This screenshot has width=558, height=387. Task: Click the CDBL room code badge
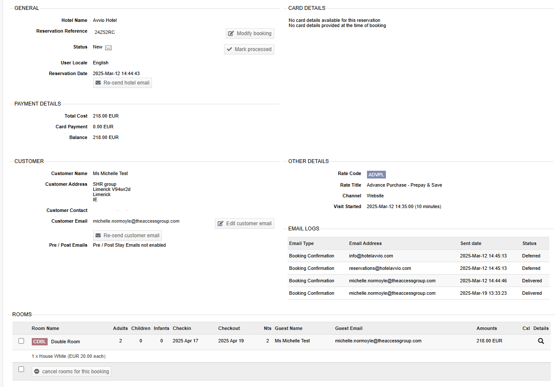[39, 342]
